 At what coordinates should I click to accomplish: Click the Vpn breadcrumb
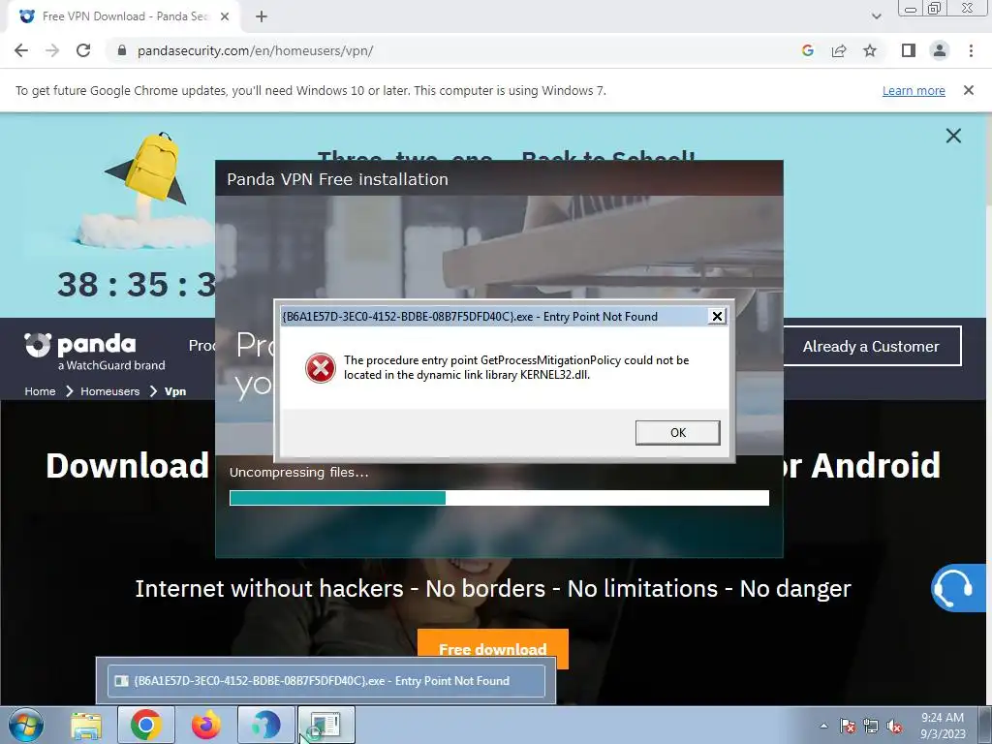point(175,391)
